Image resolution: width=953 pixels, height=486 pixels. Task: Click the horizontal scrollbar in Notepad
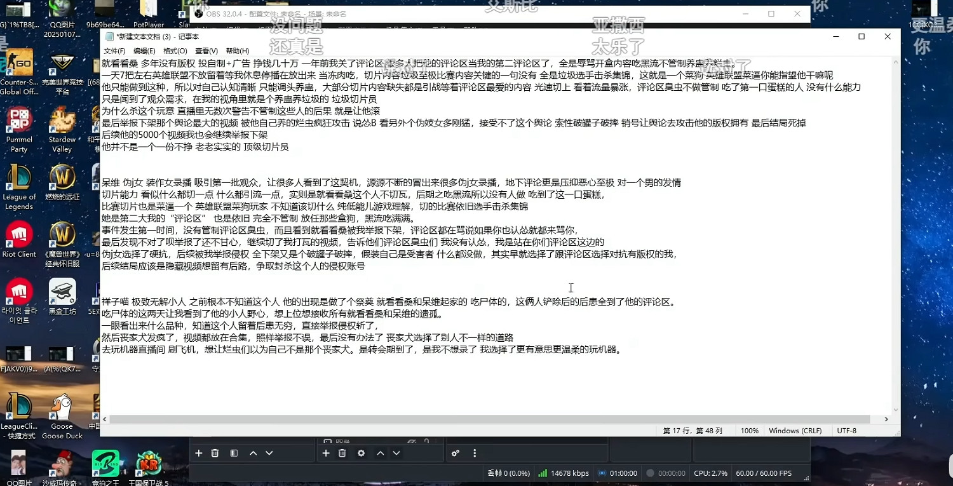pos(496,419)
